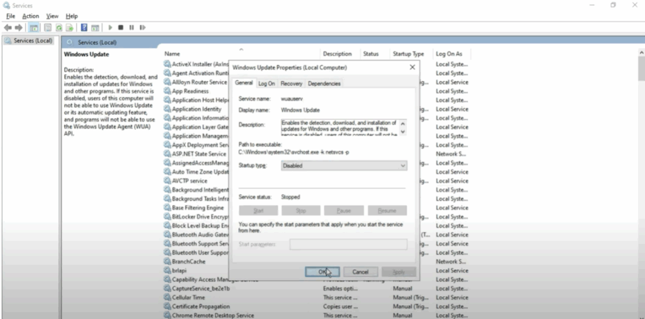
Task: Click the Start parameters input field
Action: click(x=348, y=244)
